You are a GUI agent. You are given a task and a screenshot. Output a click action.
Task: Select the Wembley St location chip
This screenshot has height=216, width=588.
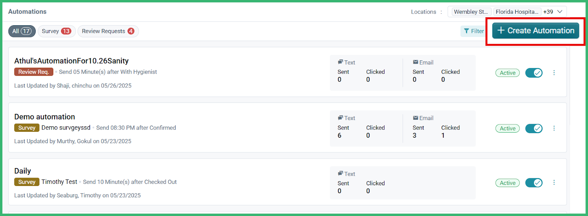470,11
